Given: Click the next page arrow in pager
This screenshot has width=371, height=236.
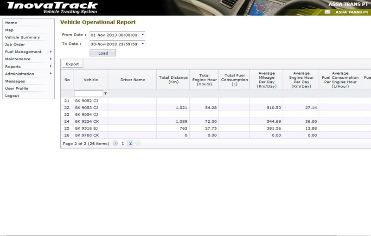Looking at the screenshot, I should (138, 143).
